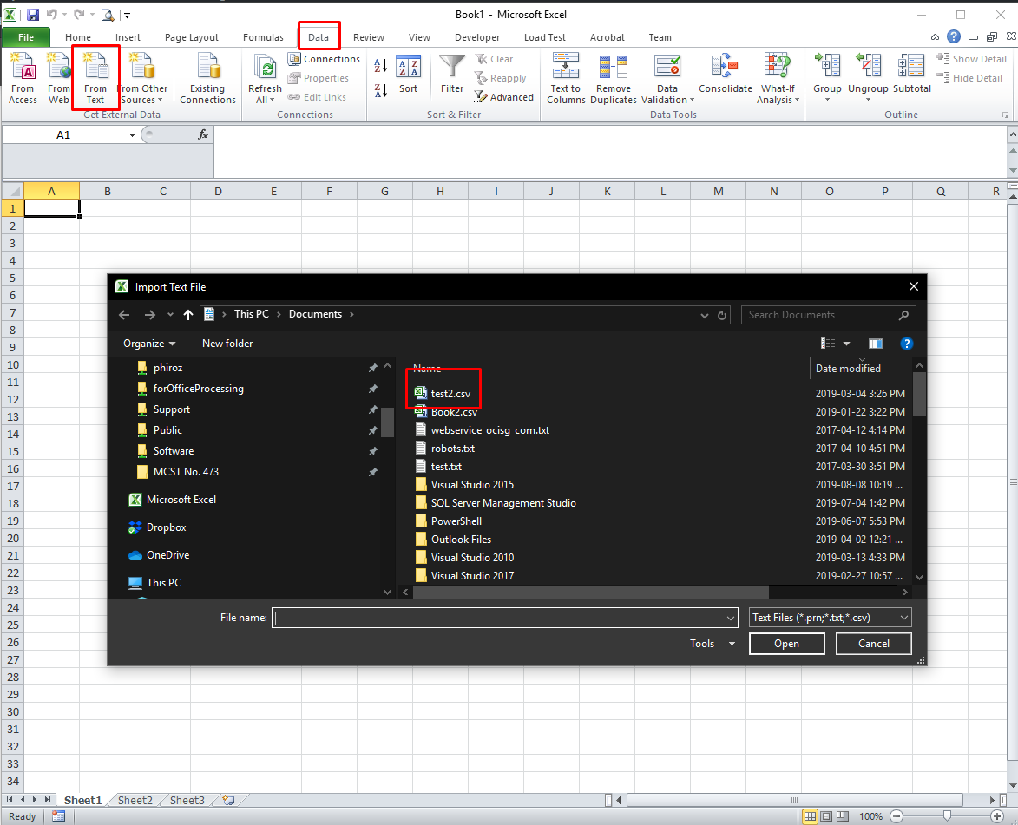The width and height of the screenshot is (1018, 825).
Task: Switch to the Formulas tab
Action: point(263,37)
